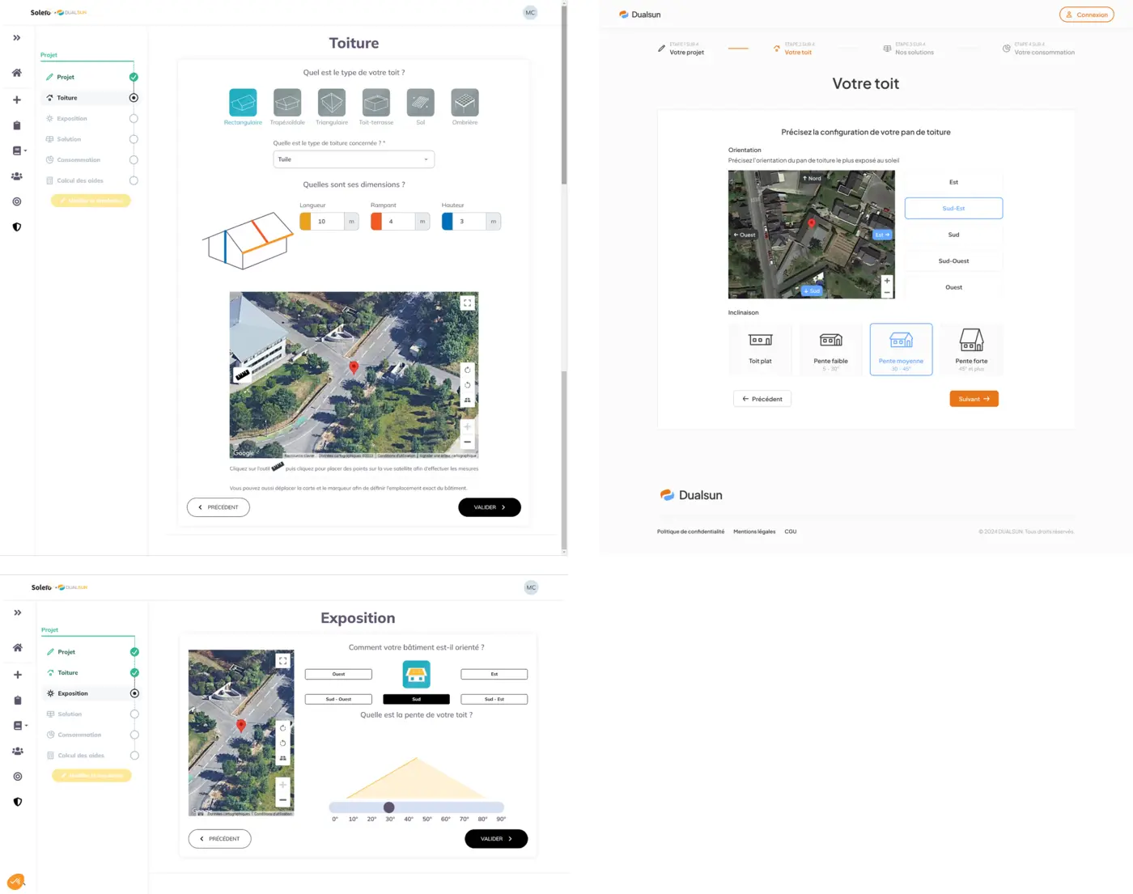1133x894 pixels.
Task: Click the roof slope slider handle
Action: coord(389,807)
